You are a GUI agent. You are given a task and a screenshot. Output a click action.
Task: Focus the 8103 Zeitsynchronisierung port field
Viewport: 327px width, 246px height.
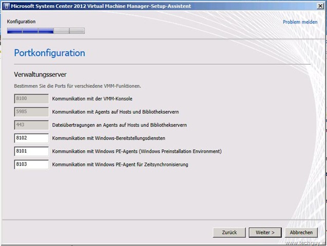31,164
